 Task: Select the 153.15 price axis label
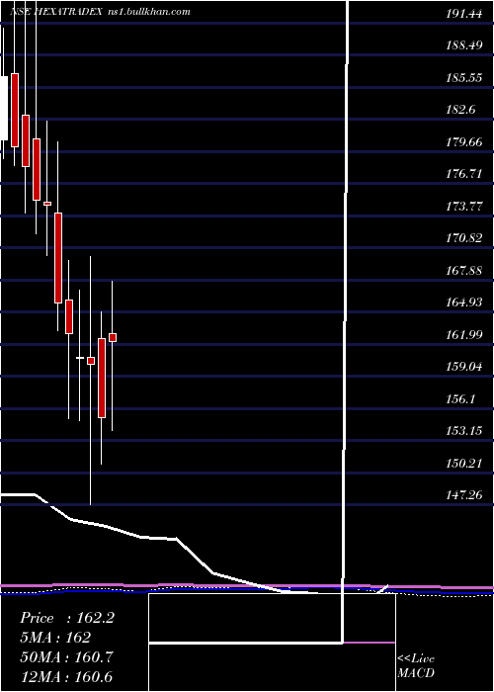[x=463, y=431]
